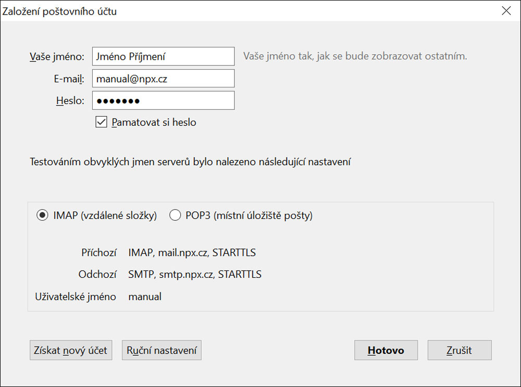This screenshot has height=387, width=521.
Task: Select the IMAP (vzdálené složky) radio button
Action: (42, 215)
